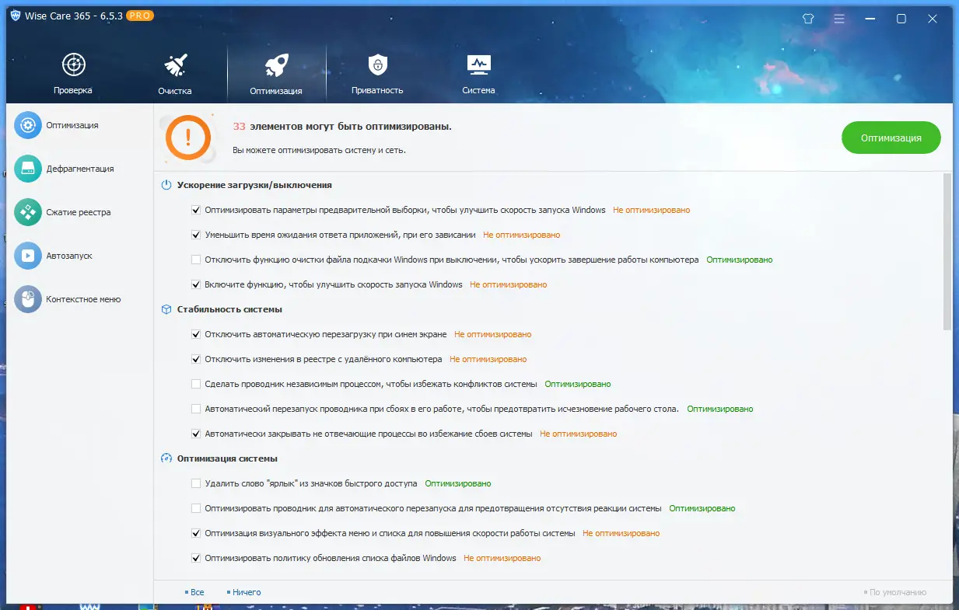The width and height of the screenshot is (959, 610).
Task: Check Автоматический перезапуск проводника при сбоях
Action: pyautogui.click(x=196, y=409)
